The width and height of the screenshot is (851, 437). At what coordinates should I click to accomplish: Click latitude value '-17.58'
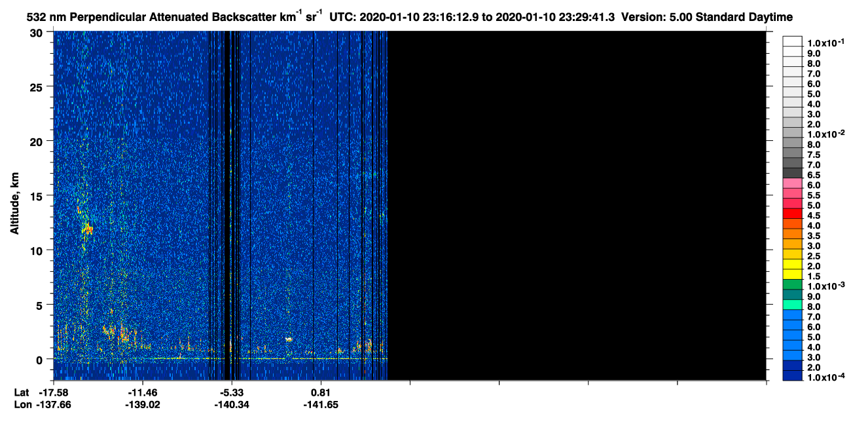tap(54, 392)
